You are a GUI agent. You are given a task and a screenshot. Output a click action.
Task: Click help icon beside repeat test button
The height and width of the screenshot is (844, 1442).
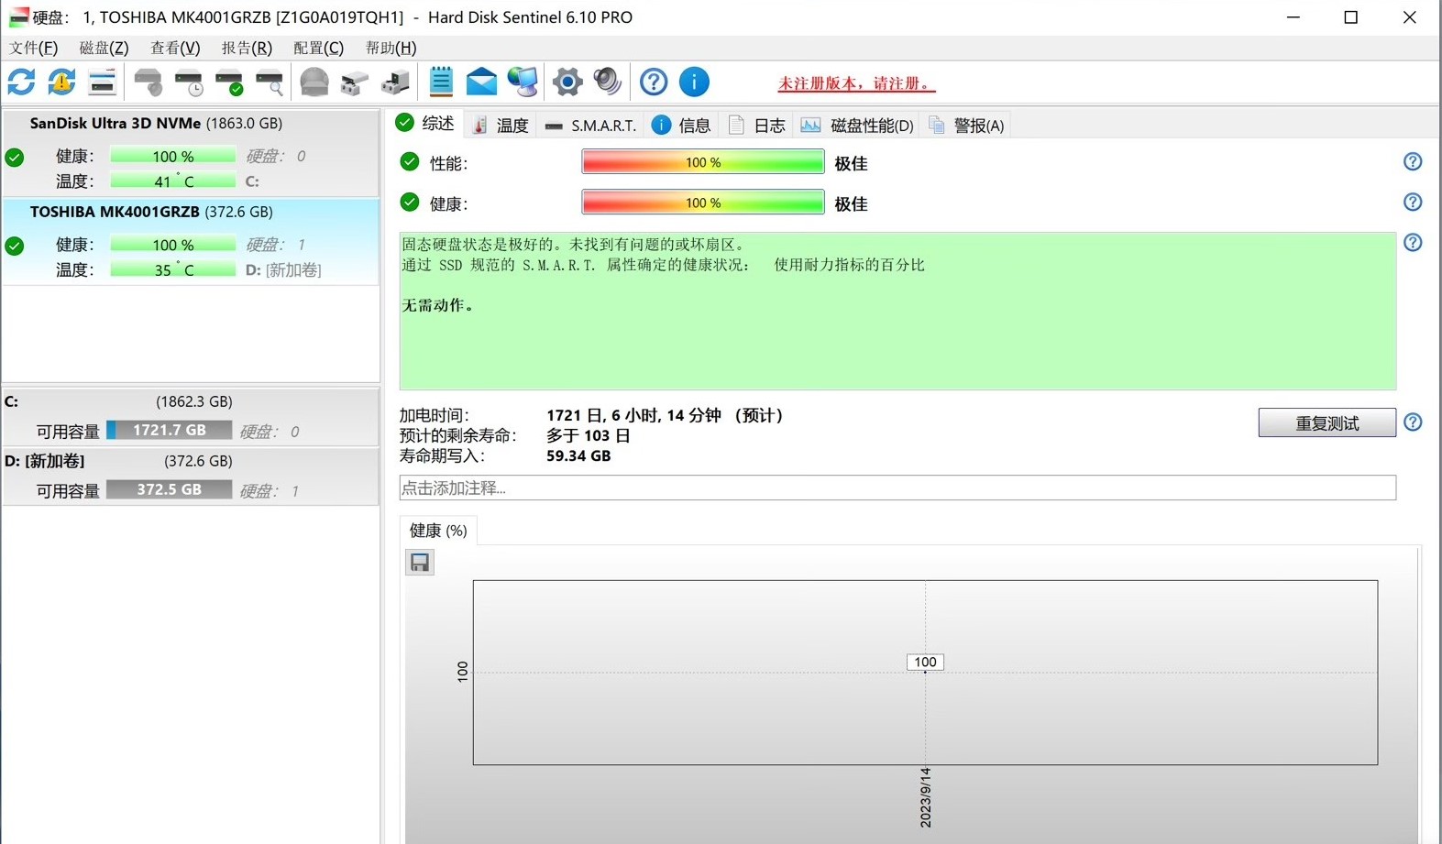[x=1413, y=422]
